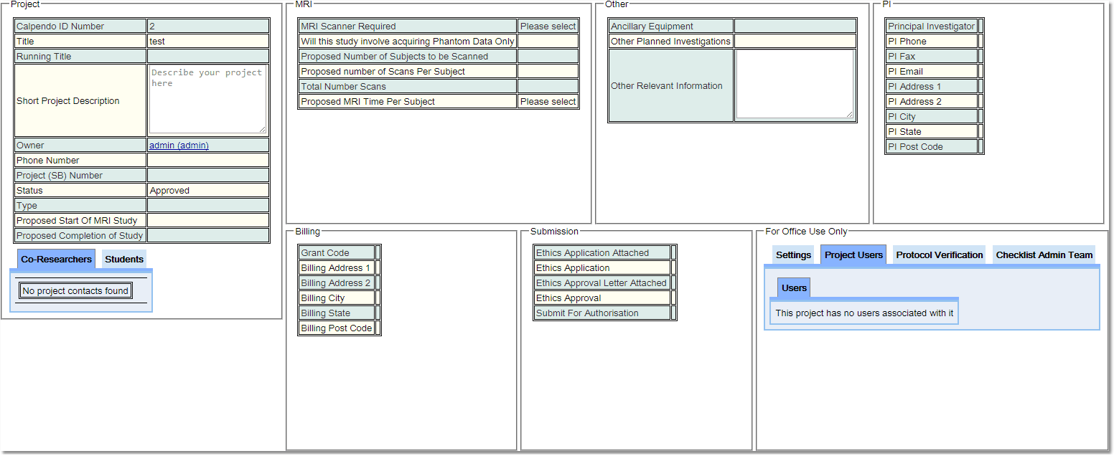The height and width of the screenshot is (456, 1114).
Task: Click into the Short Project Description textarea
Action: (207, 99)
